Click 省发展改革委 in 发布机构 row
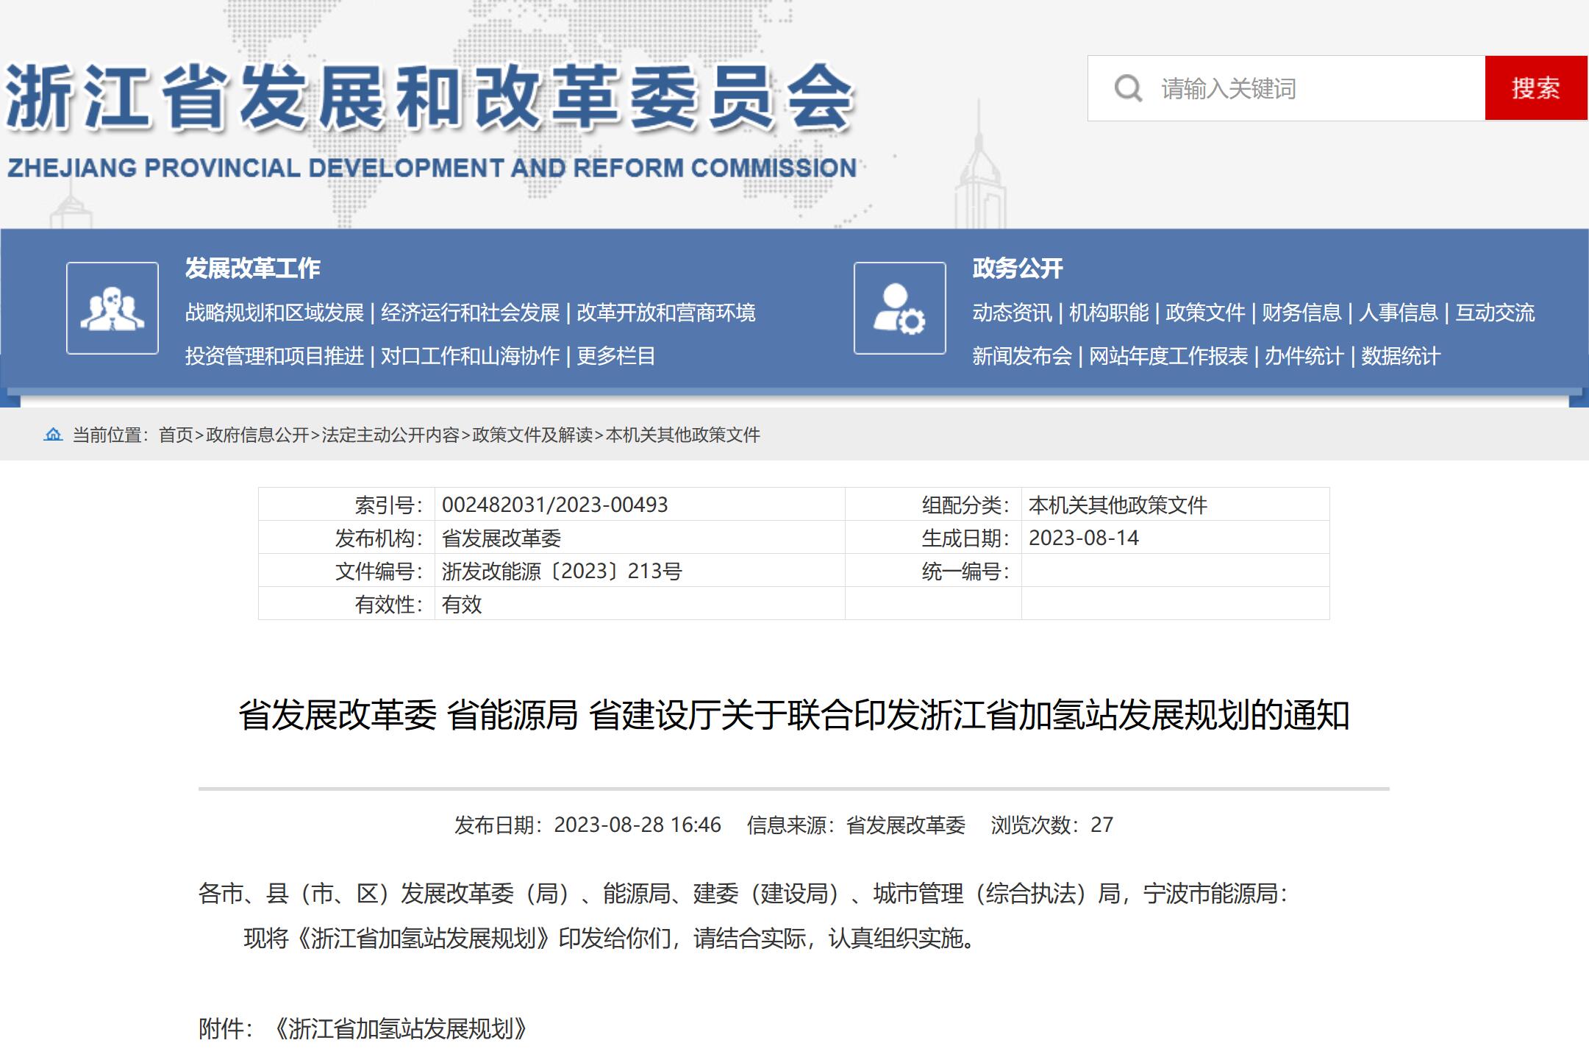 (x=501, y=538)
